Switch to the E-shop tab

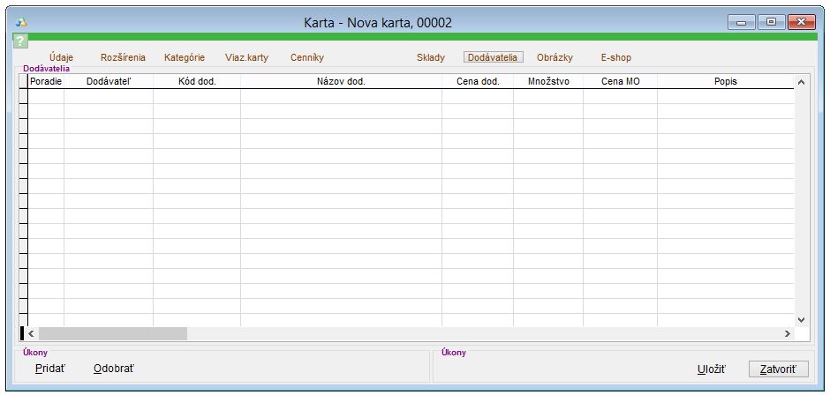615,57
